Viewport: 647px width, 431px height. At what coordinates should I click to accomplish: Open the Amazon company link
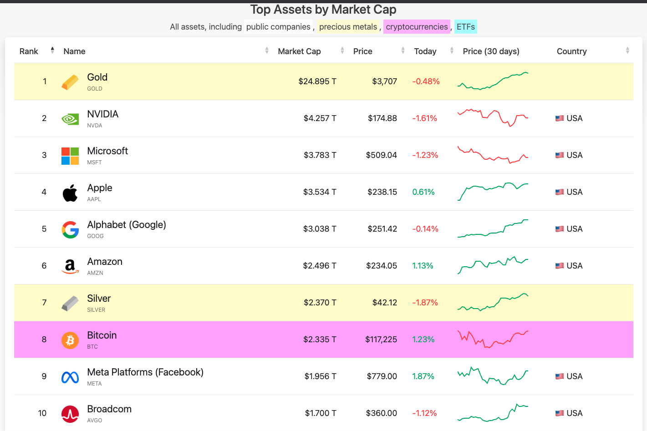click(x=105, y=262)
